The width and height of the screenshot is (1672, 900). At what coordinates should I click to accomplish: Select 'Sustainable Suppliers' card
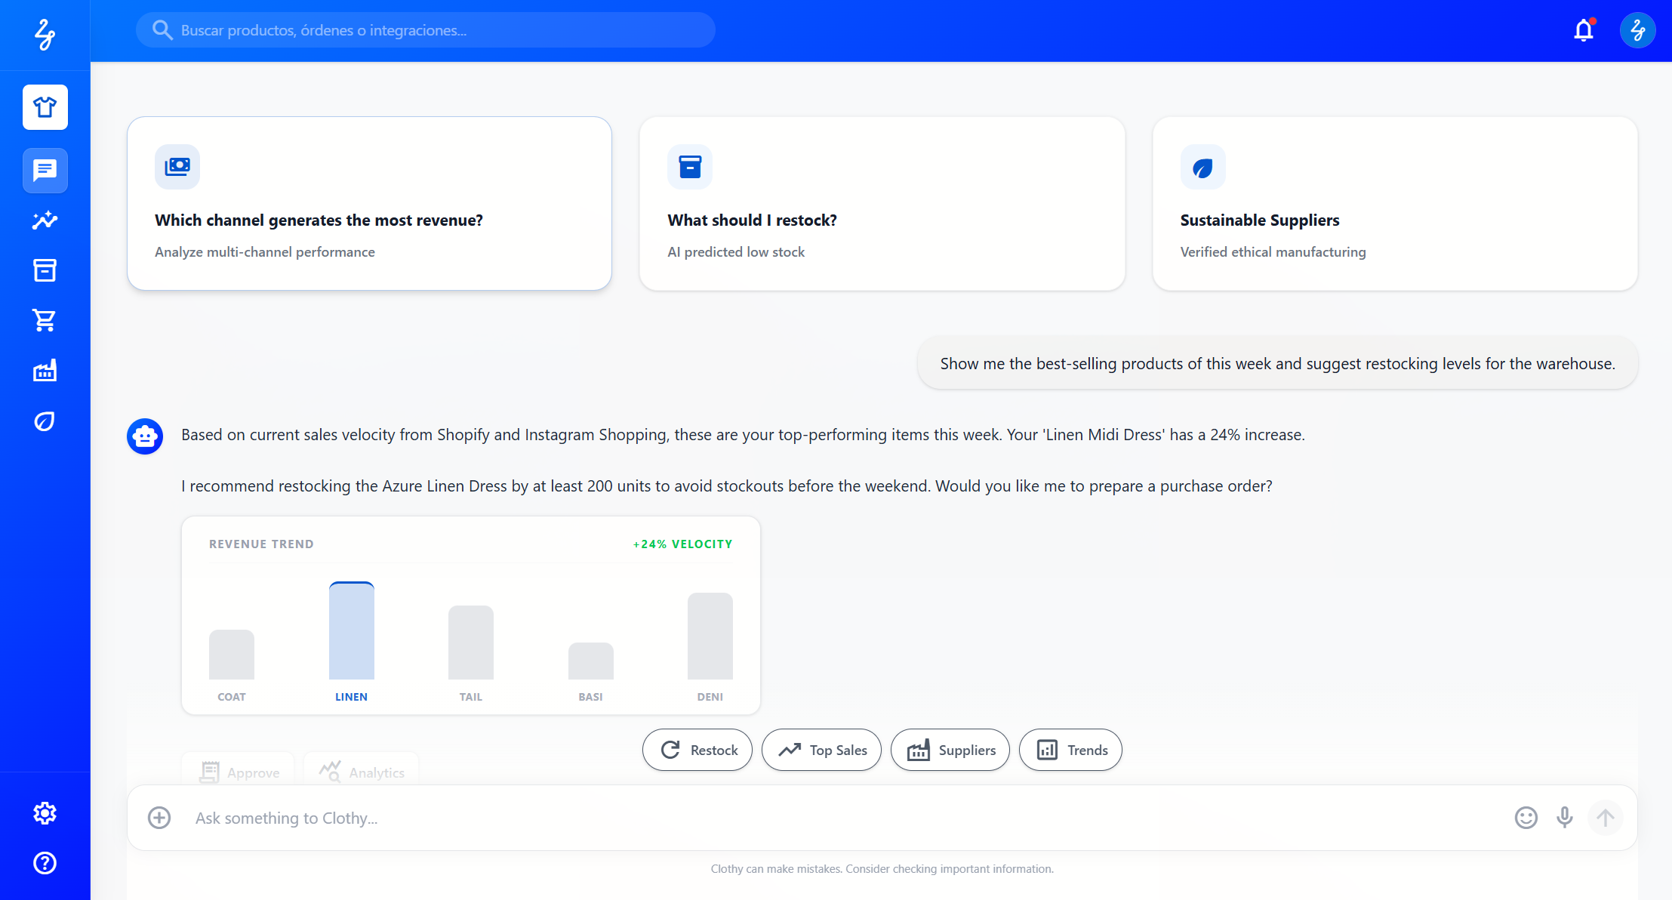1395,203
